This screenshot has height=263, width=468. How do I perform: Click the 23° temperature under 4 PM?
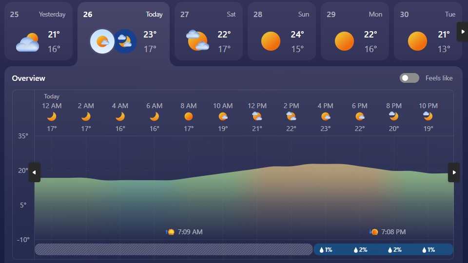coord(326,129)
